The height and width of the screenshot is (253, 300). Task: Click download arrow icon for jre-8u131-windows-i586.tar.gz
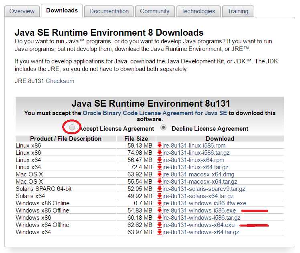tap(159, 218)
